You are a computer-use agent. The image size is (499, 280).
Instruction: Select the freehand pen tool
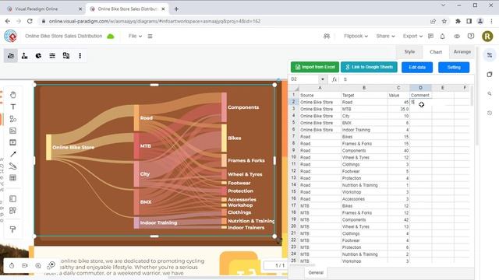[12, 166]
